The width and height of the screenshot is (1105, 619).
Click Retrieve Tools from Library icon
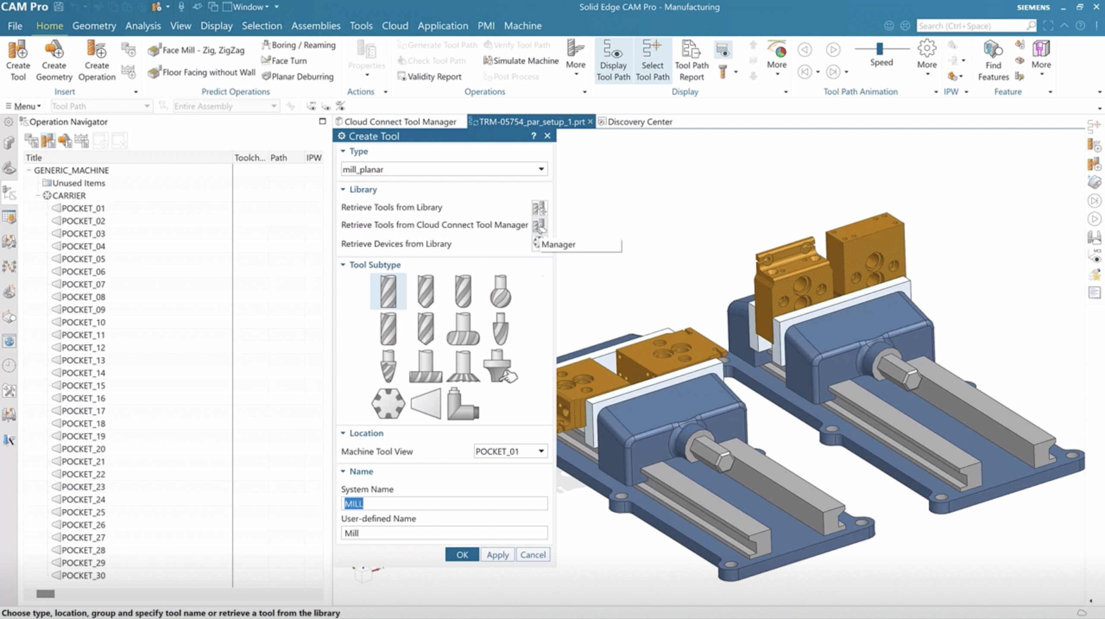540,208
